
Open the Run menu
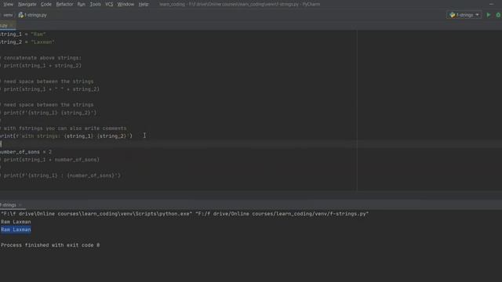(x=82, y=4)
